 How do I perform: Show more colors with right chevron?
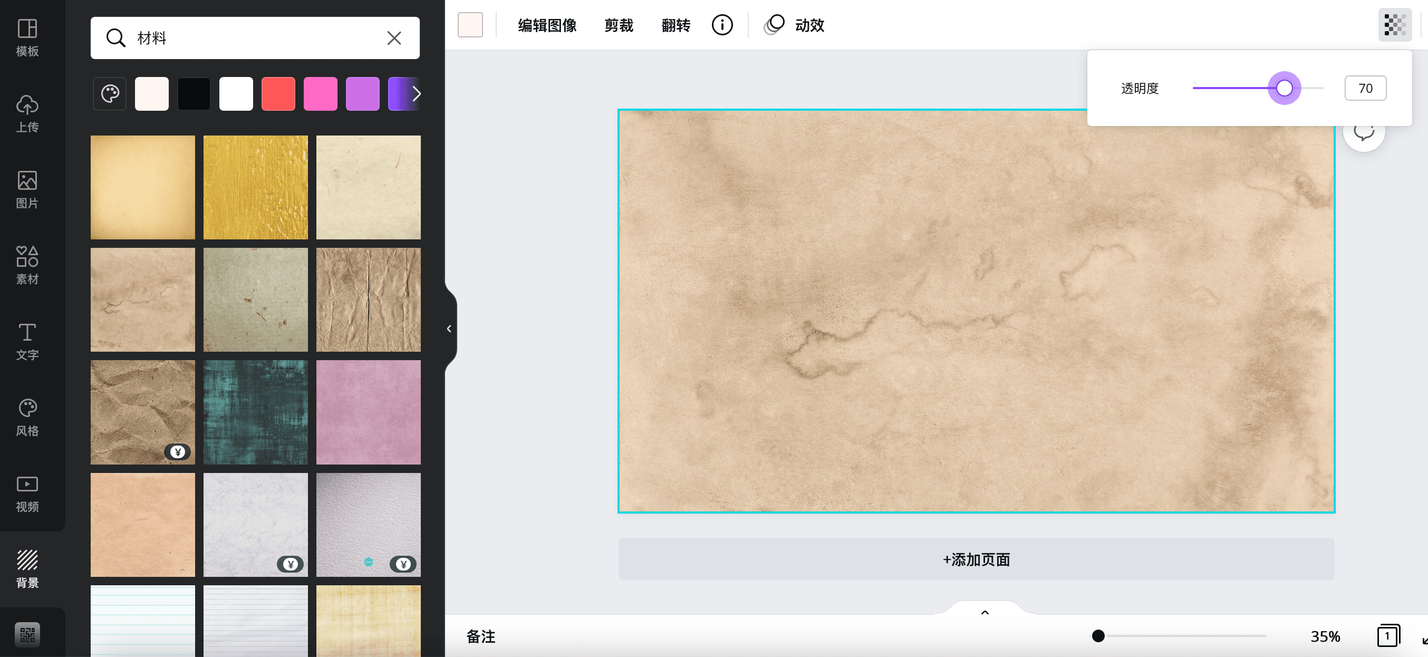(x=416, y=94)
